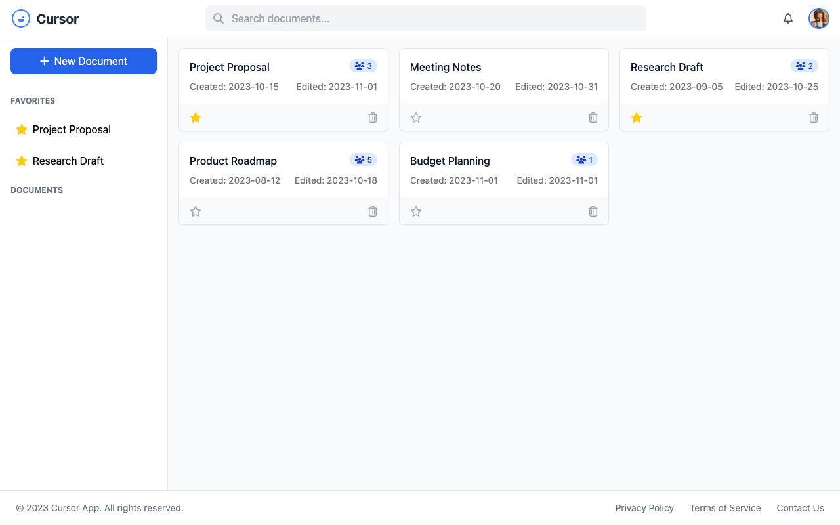
Task: Toggle the star on Budget Planning
Action: [x=415, y=211]
